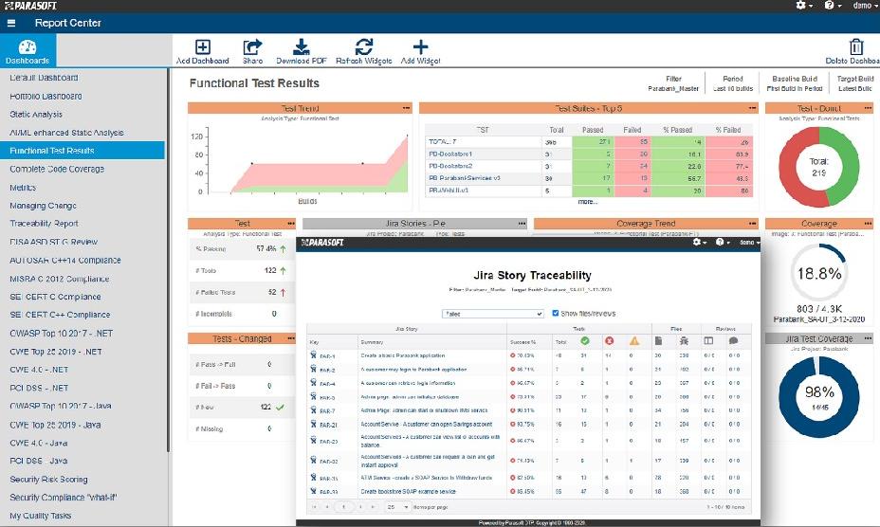Open the Failed filter dropdown in Jira Story Traceability
The image size is (880, 527).
coord(492,314)
